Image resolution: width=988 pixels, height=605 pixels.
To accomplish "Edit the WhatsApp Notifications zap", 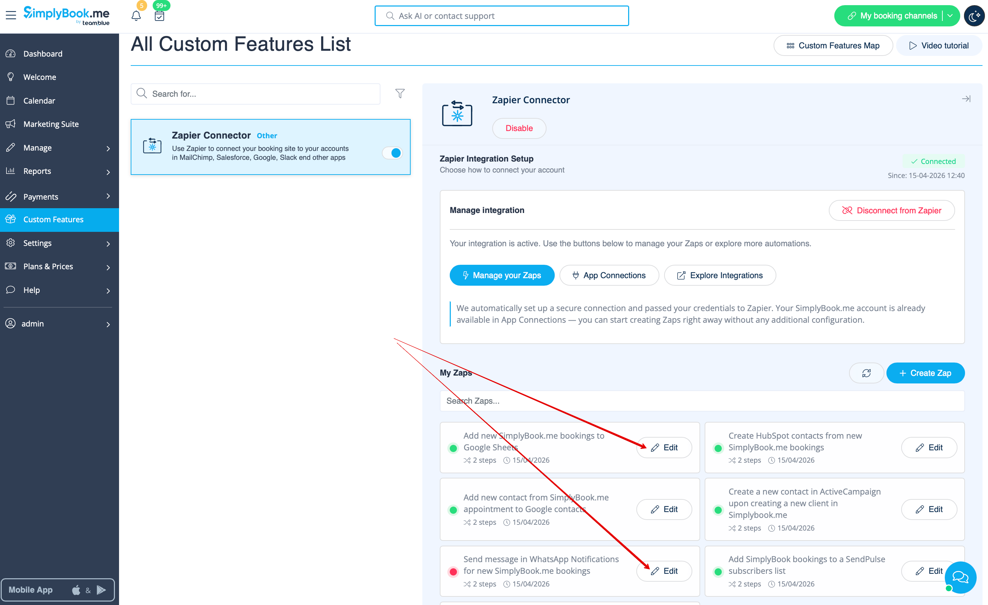I will [664, 571].
